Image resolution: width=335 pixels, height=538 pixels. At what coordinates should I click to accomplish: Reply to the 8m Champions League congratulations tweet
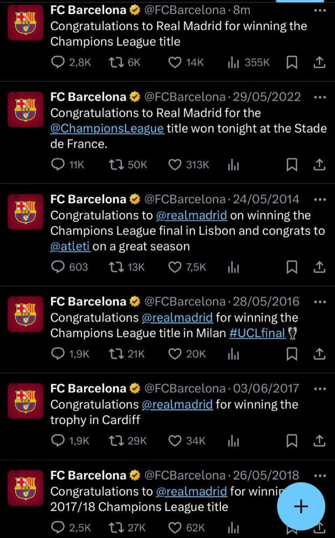point(58,62)
